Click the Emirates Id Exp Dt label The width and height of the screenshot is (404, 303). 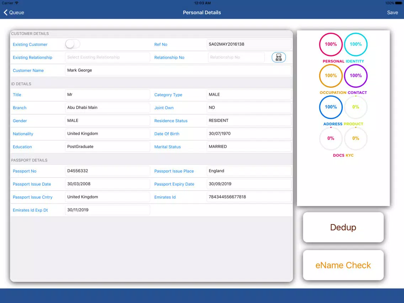(30, 210)
